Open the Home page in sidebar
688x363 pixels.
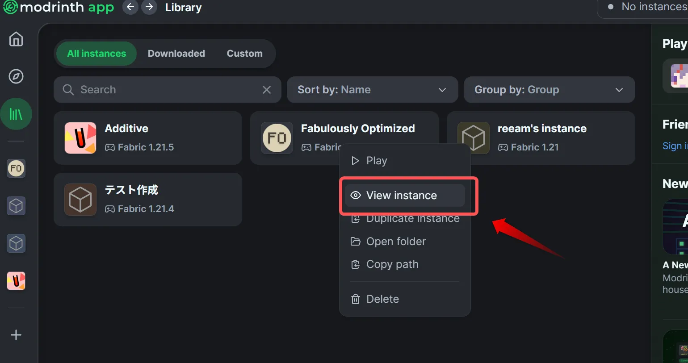(x=16, y=39)
